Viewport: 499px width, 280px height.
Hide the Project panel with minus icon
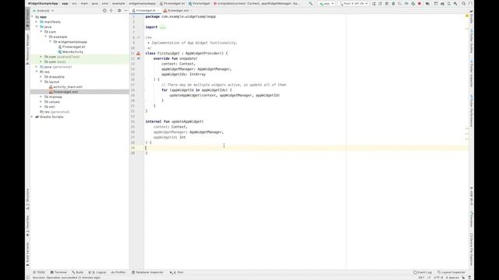click(126, 10)
